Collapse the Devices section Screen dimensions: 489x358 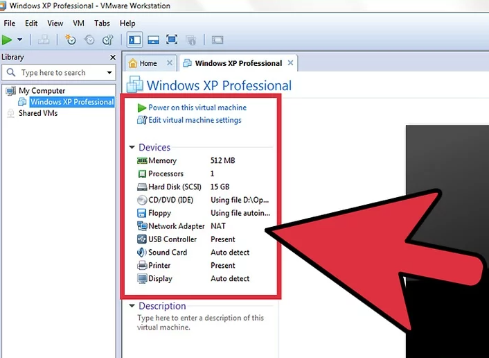pos(132,147)
